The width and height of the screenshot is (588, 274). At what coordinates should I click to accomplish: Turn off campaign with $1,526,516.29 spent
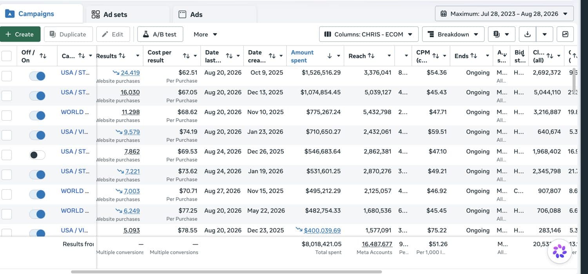tap(37, 76)
